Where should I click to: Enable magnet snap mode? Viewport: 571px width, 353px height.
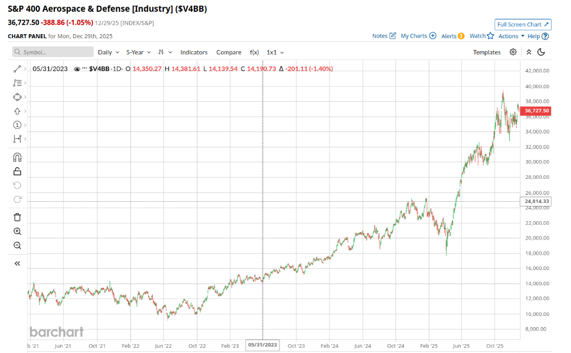tap(17, 157)
